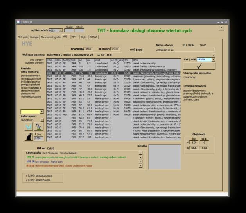Click the 'strat' column header

pos(102,60)
